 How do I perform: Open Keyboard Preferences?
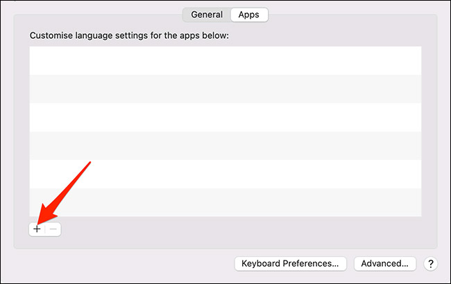tap(290, 263)
